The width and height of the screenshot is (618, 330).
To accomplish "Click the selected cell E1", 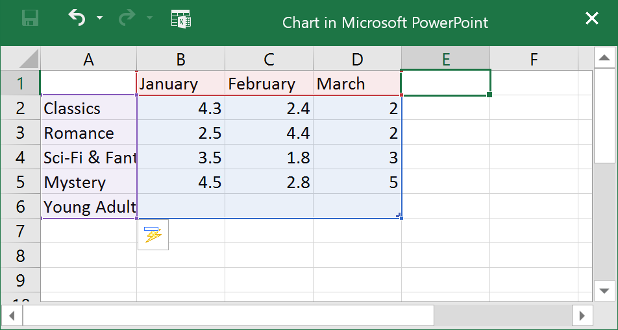I will tap(446, 83).
